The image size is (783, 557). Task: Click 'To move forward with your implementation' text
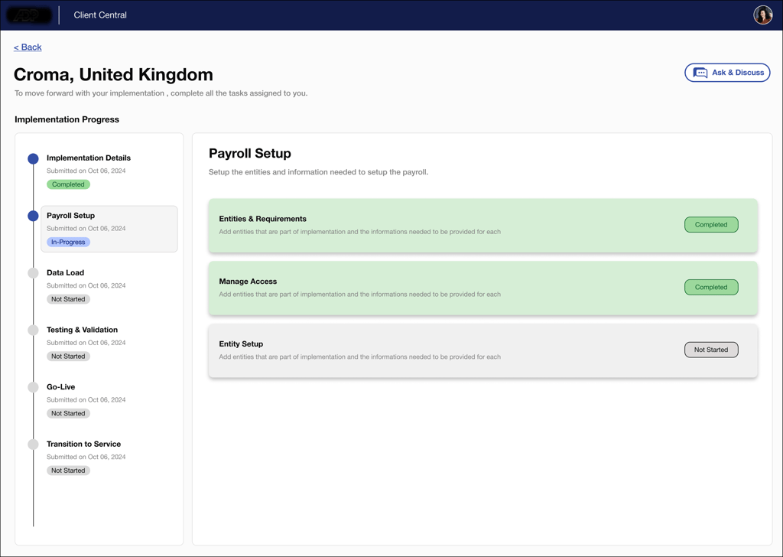point(161,93)
